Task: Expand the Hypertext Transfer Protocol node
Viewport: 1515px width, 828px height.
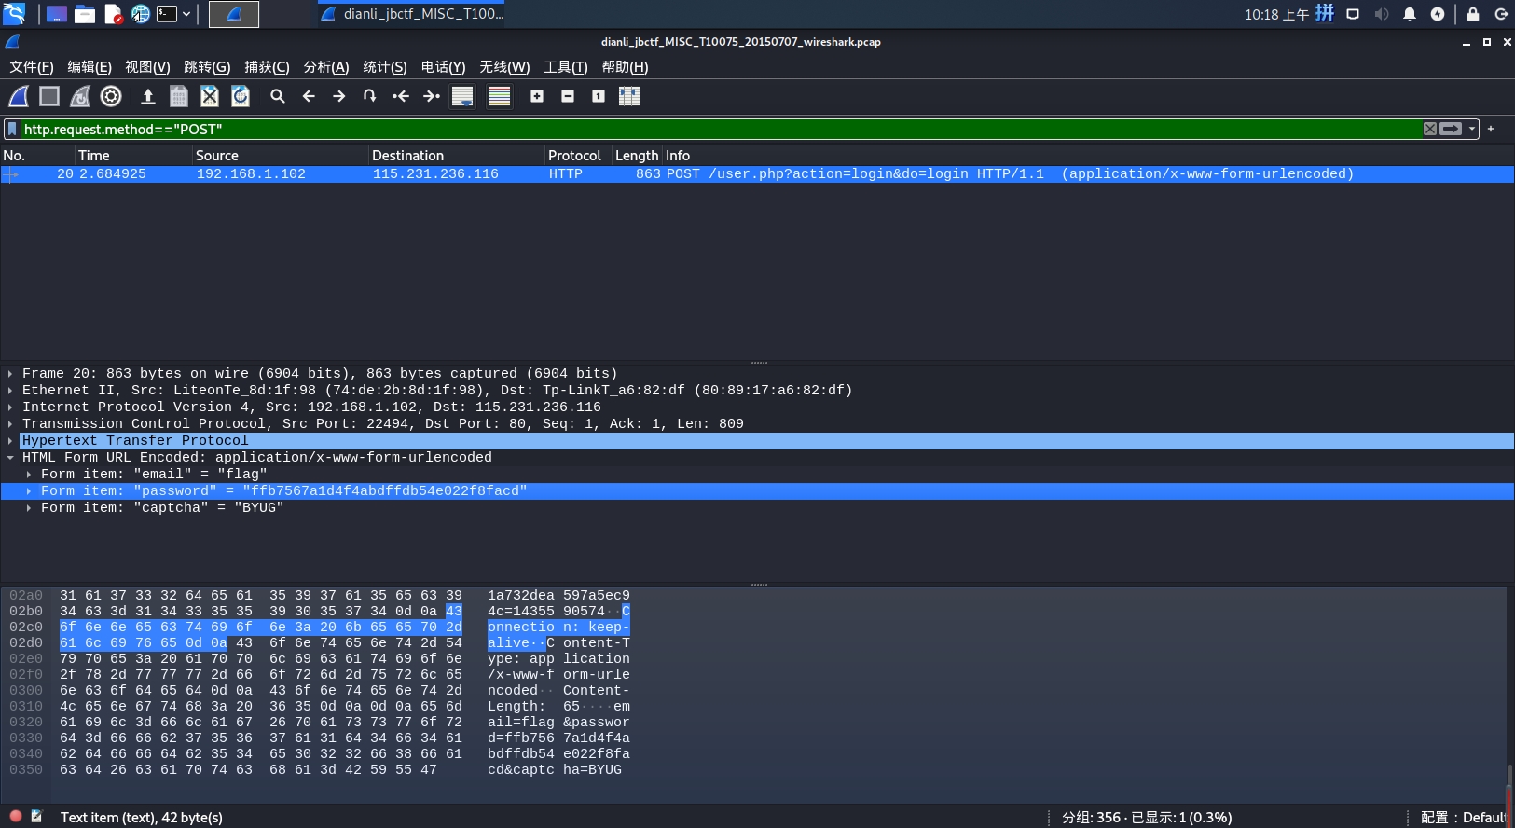Action: 10,441
